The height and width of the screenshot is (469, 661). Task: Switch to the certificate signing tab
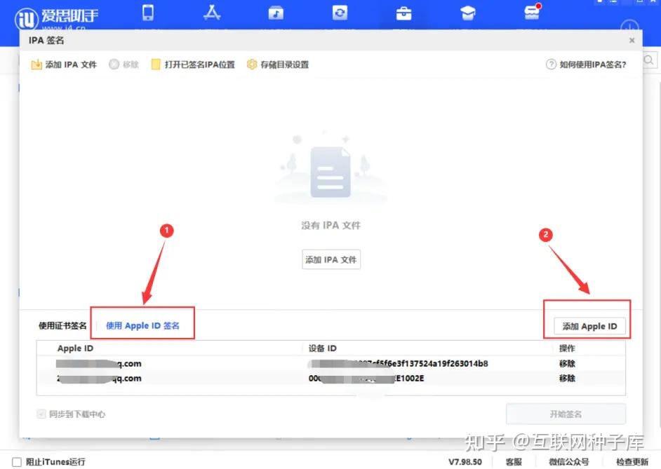tap(62, 325)
